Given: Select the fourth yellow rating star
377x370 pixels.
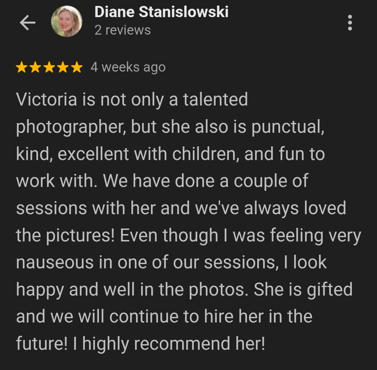Looking at the screenshot, I should click(x=63, y=67).
